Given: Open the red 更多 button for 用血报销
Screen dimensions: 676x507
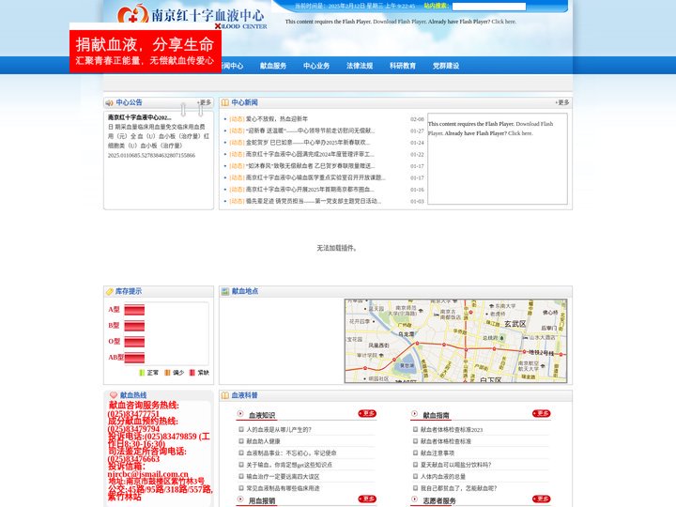Looking at the screenshot, I should click(367, 499).
